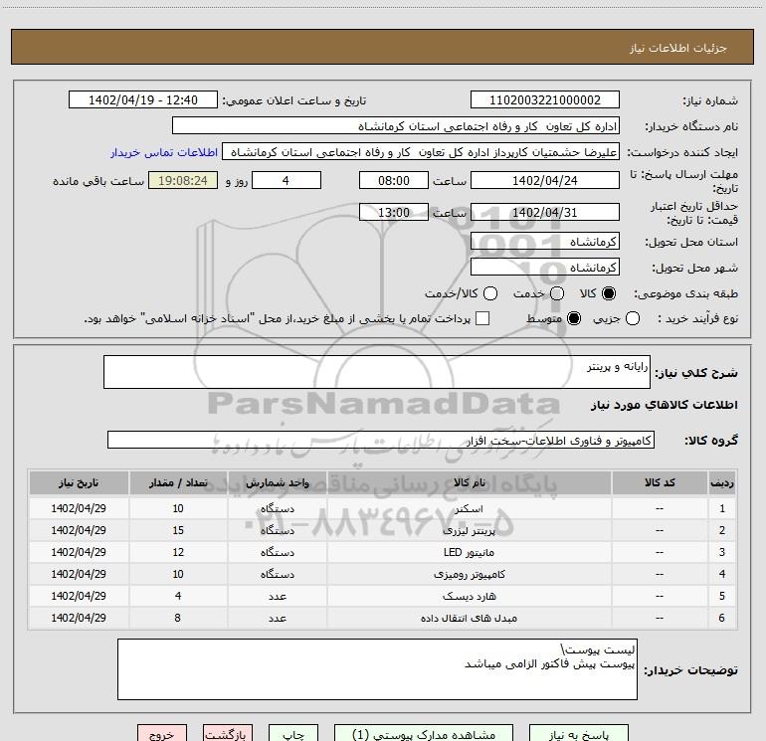This screenshot has height=741, width=766.
Task: Click the general description box رایانه و پرینتر
Action: 377,372
